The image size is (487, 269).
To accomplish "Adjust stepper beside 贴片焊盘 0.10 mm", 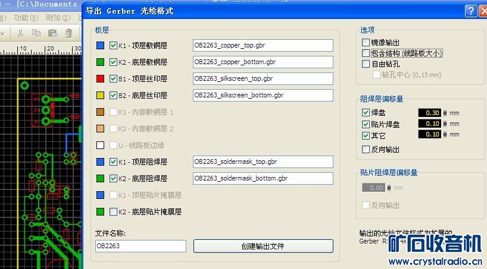I will [x=445, y=124].
